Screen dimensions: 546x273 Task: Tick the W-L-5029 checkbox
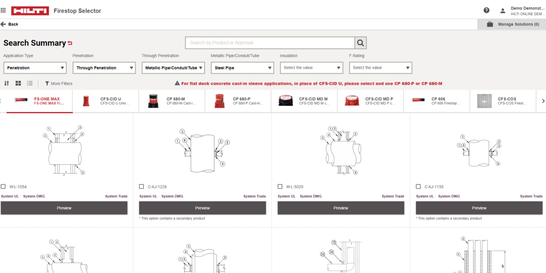tap(280, 186)
